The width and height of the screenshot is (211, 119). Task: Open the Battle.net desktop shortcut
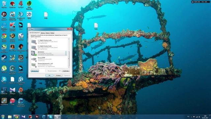pos(4,91)
